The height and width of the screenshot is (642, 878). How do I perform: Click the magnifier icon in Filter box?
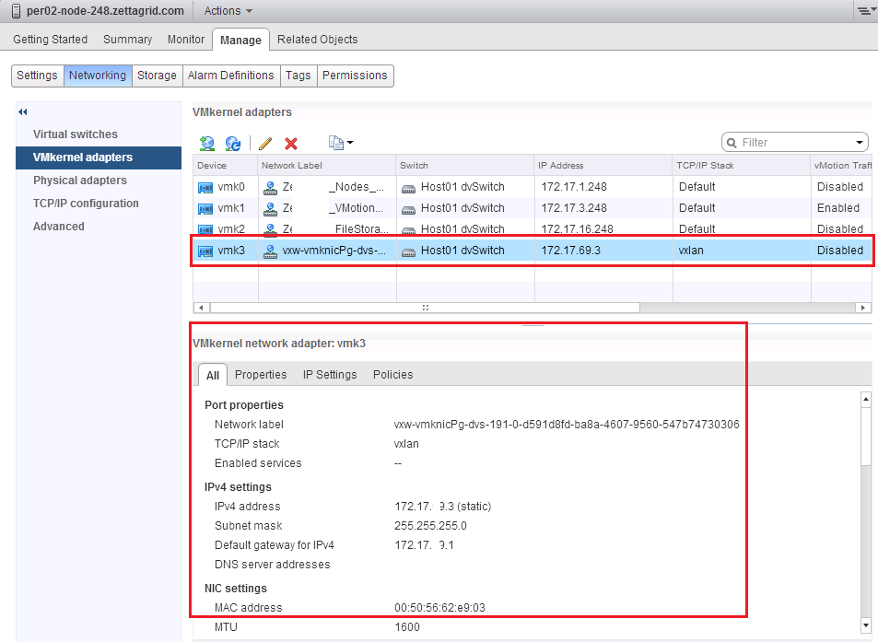point(732,143)
